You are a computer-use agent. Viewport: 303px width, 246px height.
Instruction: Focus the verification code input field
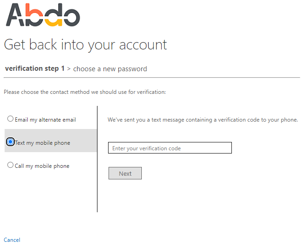pyautogui.click(x=170, y=148)
